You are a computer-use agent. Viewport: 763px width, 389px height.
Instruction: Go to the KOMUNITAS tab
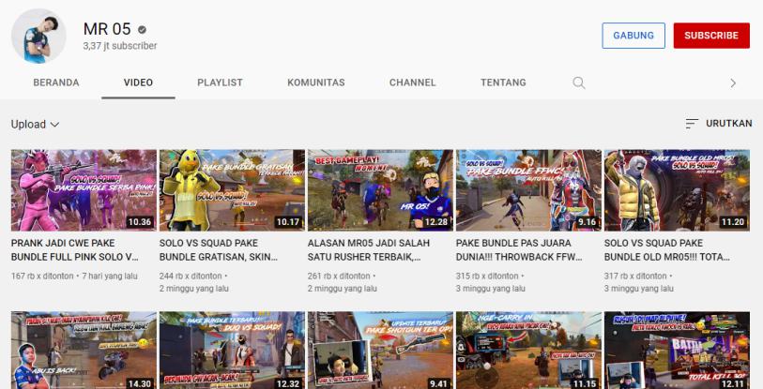[x=316, y=82]
